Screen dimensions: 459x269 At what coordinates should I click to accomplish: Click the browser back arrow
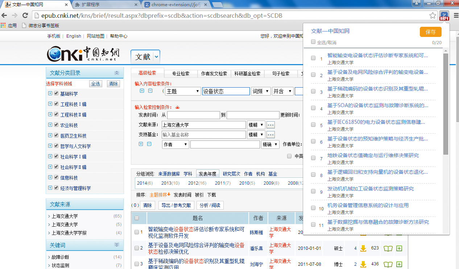click(4, 15)
